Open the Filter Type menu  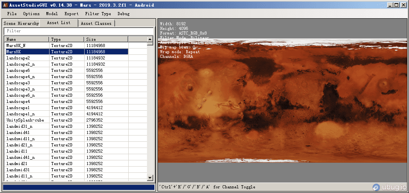pos(98,14)
